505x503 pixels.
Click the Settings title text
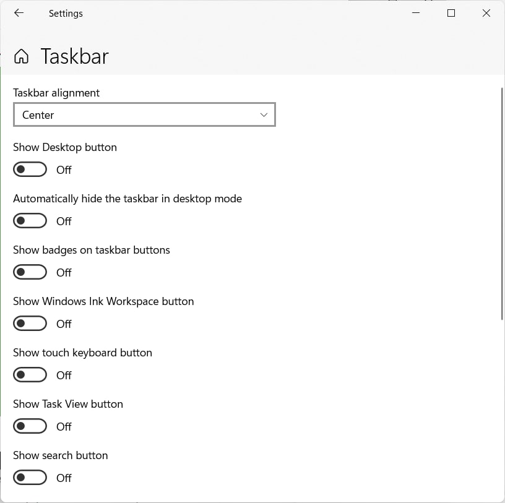click(66, 14)
